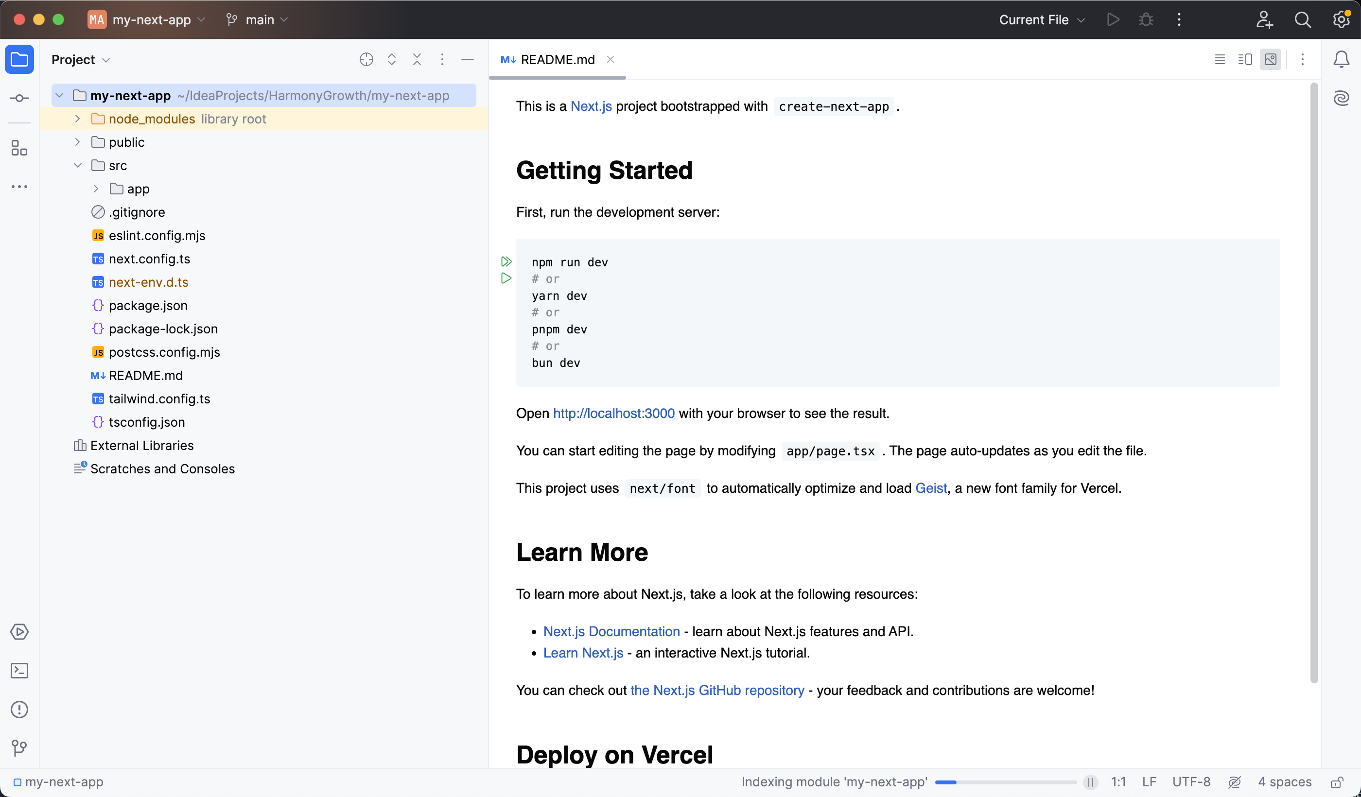
Task: Collapse the my-next-app root folder
Action: (x=59, y=96)
